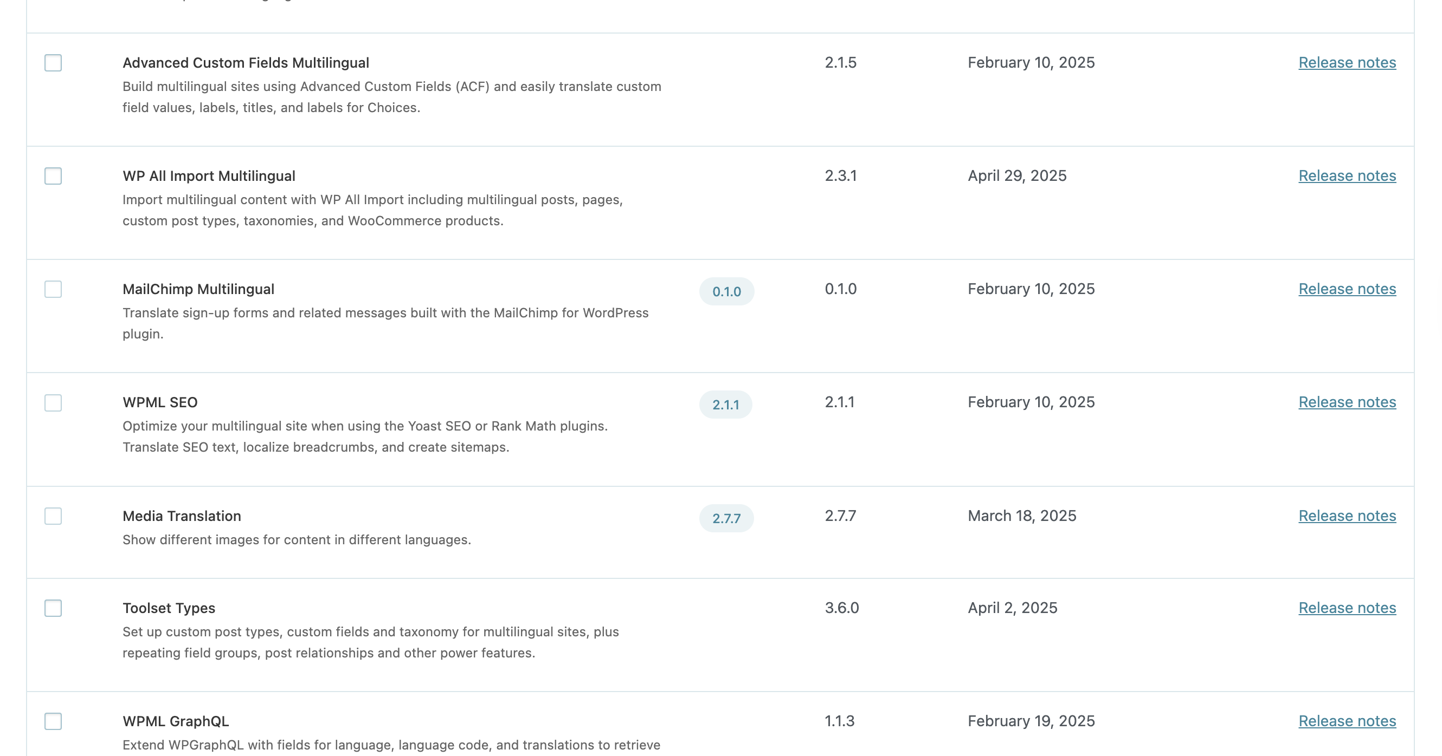Click the 2.7.7 installed version badge

point(726,518)
